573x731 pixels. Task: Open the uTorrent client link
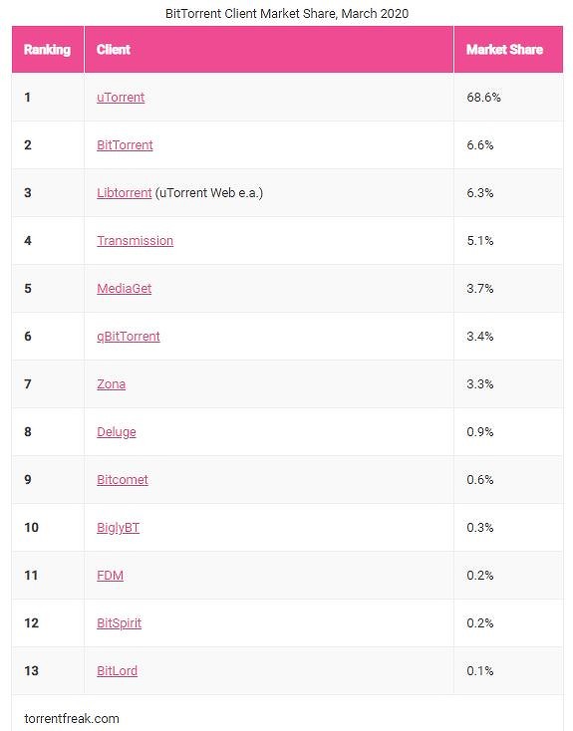[x=121, y=98]
